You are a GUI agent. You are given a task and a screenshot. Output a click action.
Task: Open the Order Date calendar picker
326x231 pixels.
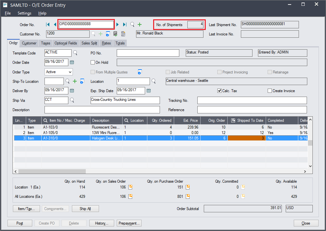[72, 62]
